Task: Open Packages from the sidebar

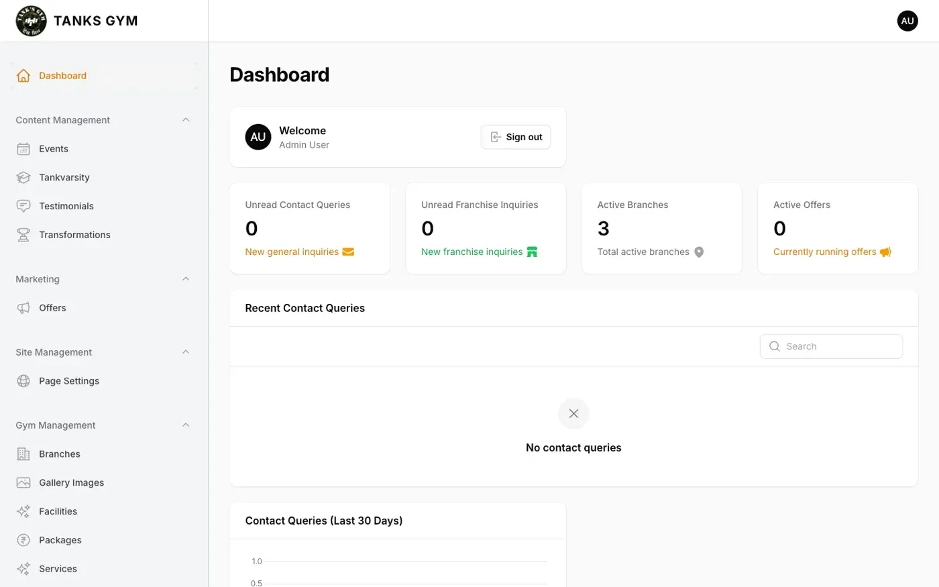Action: [x=104, y=540]
